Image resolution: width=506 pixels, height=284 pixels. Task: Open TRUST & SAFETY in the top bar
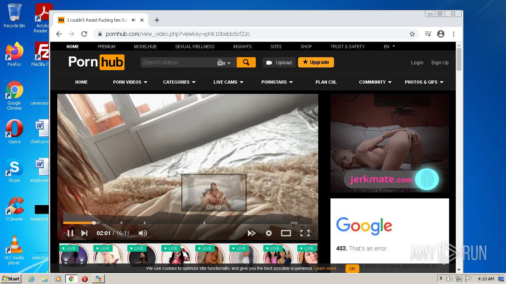click(347, 47)
